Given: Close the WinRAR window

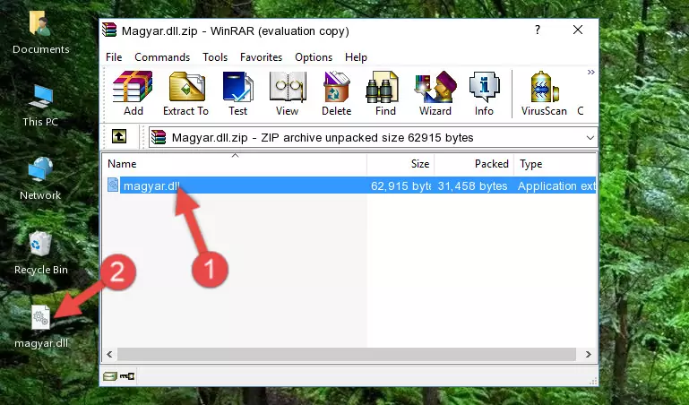Looking at the screenshot, I should point(578,30).
